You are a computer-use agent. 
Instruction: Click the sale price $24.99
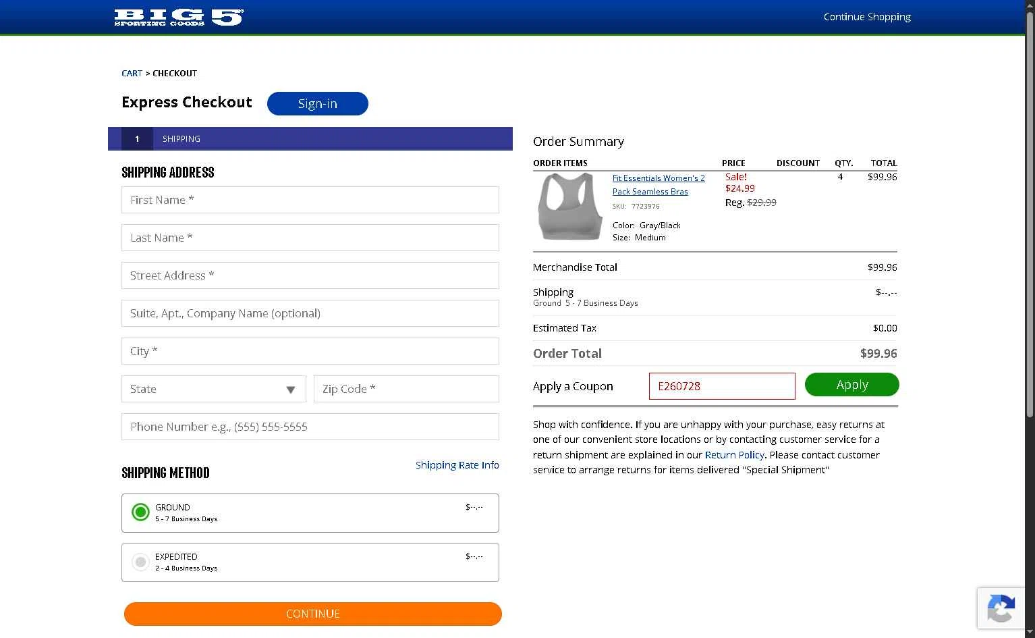(x=740, y=188)
